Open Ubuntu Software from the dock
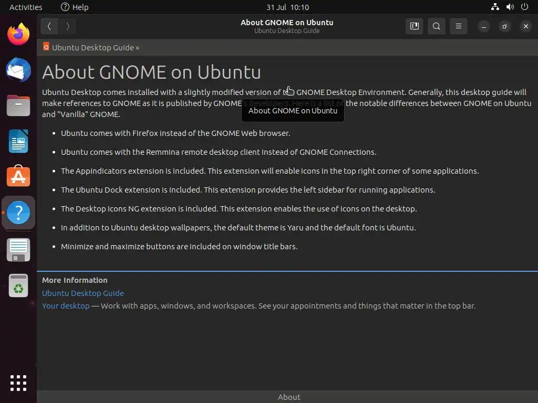Viewport: 538px width, 403px height. click(x=18, y=177)
